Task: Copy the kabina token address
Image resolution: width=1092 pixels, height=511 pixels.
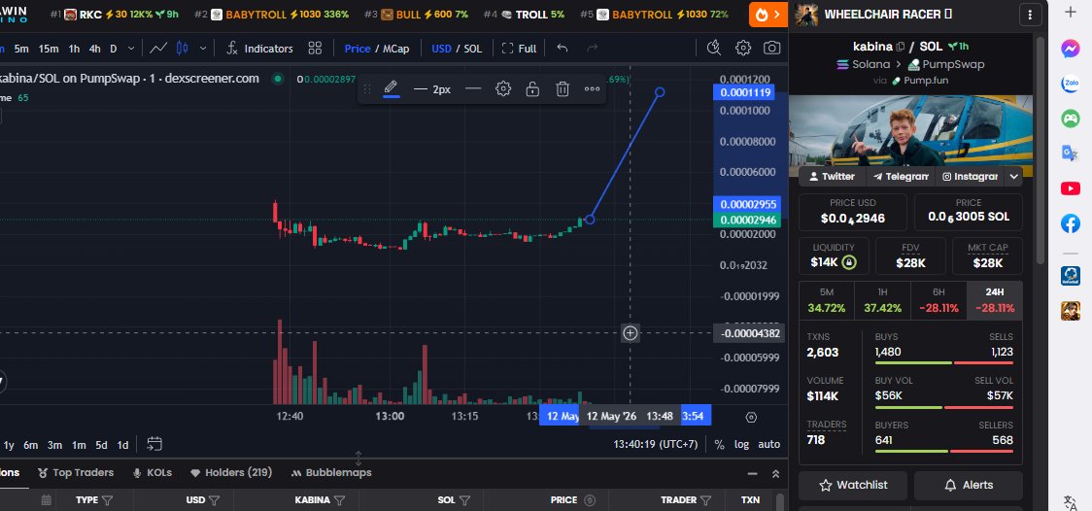Action: (x=901, y=47)
